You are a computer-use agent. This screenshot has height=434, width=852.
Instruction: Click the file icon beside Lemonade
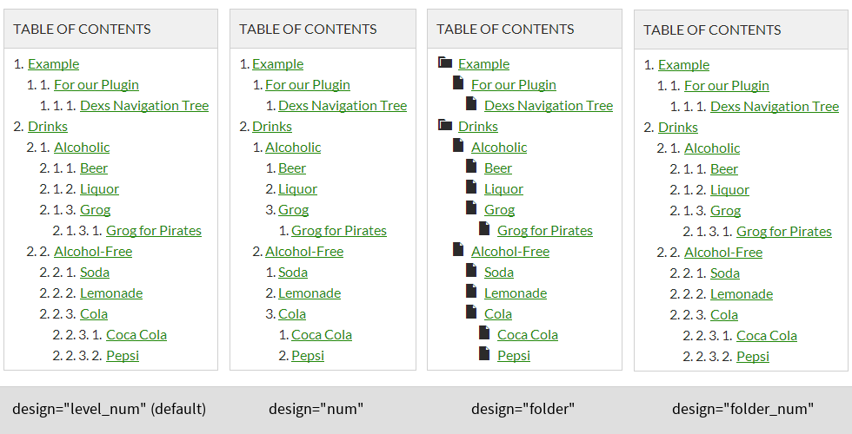471,291
